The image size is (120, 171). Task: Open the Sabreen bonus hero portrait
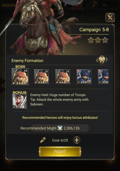19,101
